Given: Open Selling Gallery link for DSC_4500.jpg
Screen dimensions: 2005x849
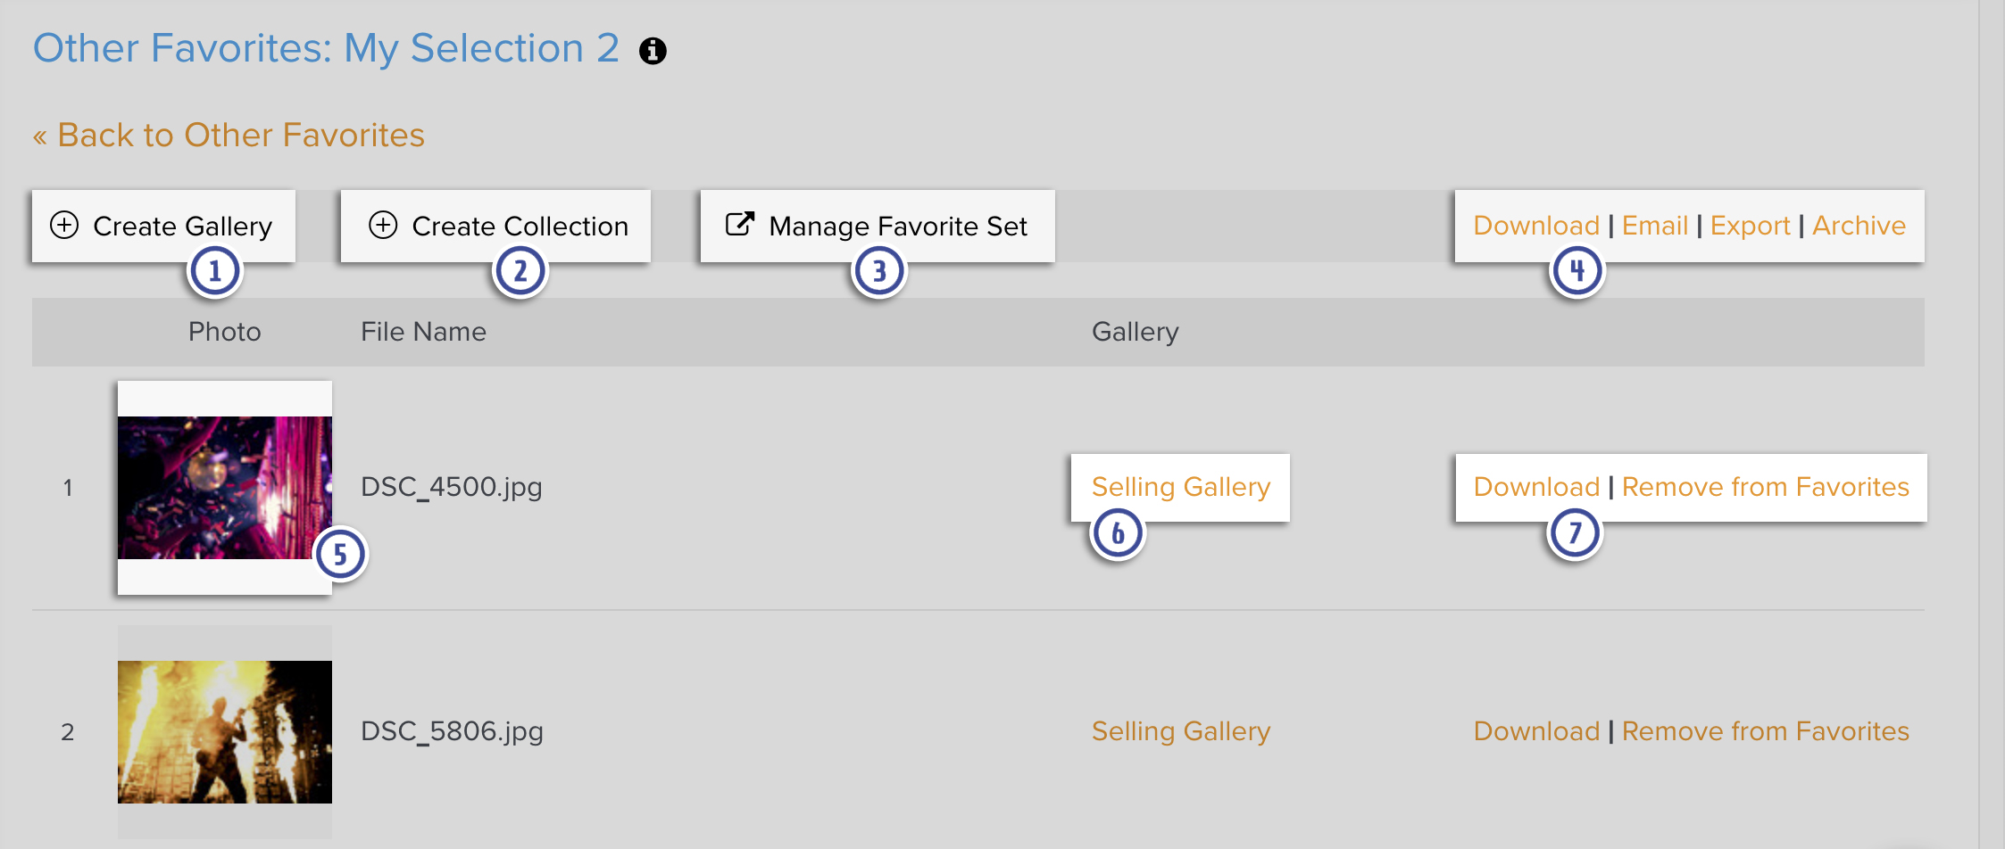Looking at the screenshot, I should [1180, 487].
